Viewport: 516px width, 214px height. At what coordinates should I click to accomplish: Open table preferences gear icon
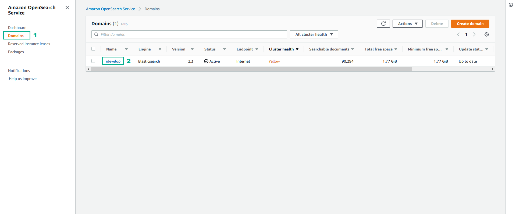coord(486,34)
